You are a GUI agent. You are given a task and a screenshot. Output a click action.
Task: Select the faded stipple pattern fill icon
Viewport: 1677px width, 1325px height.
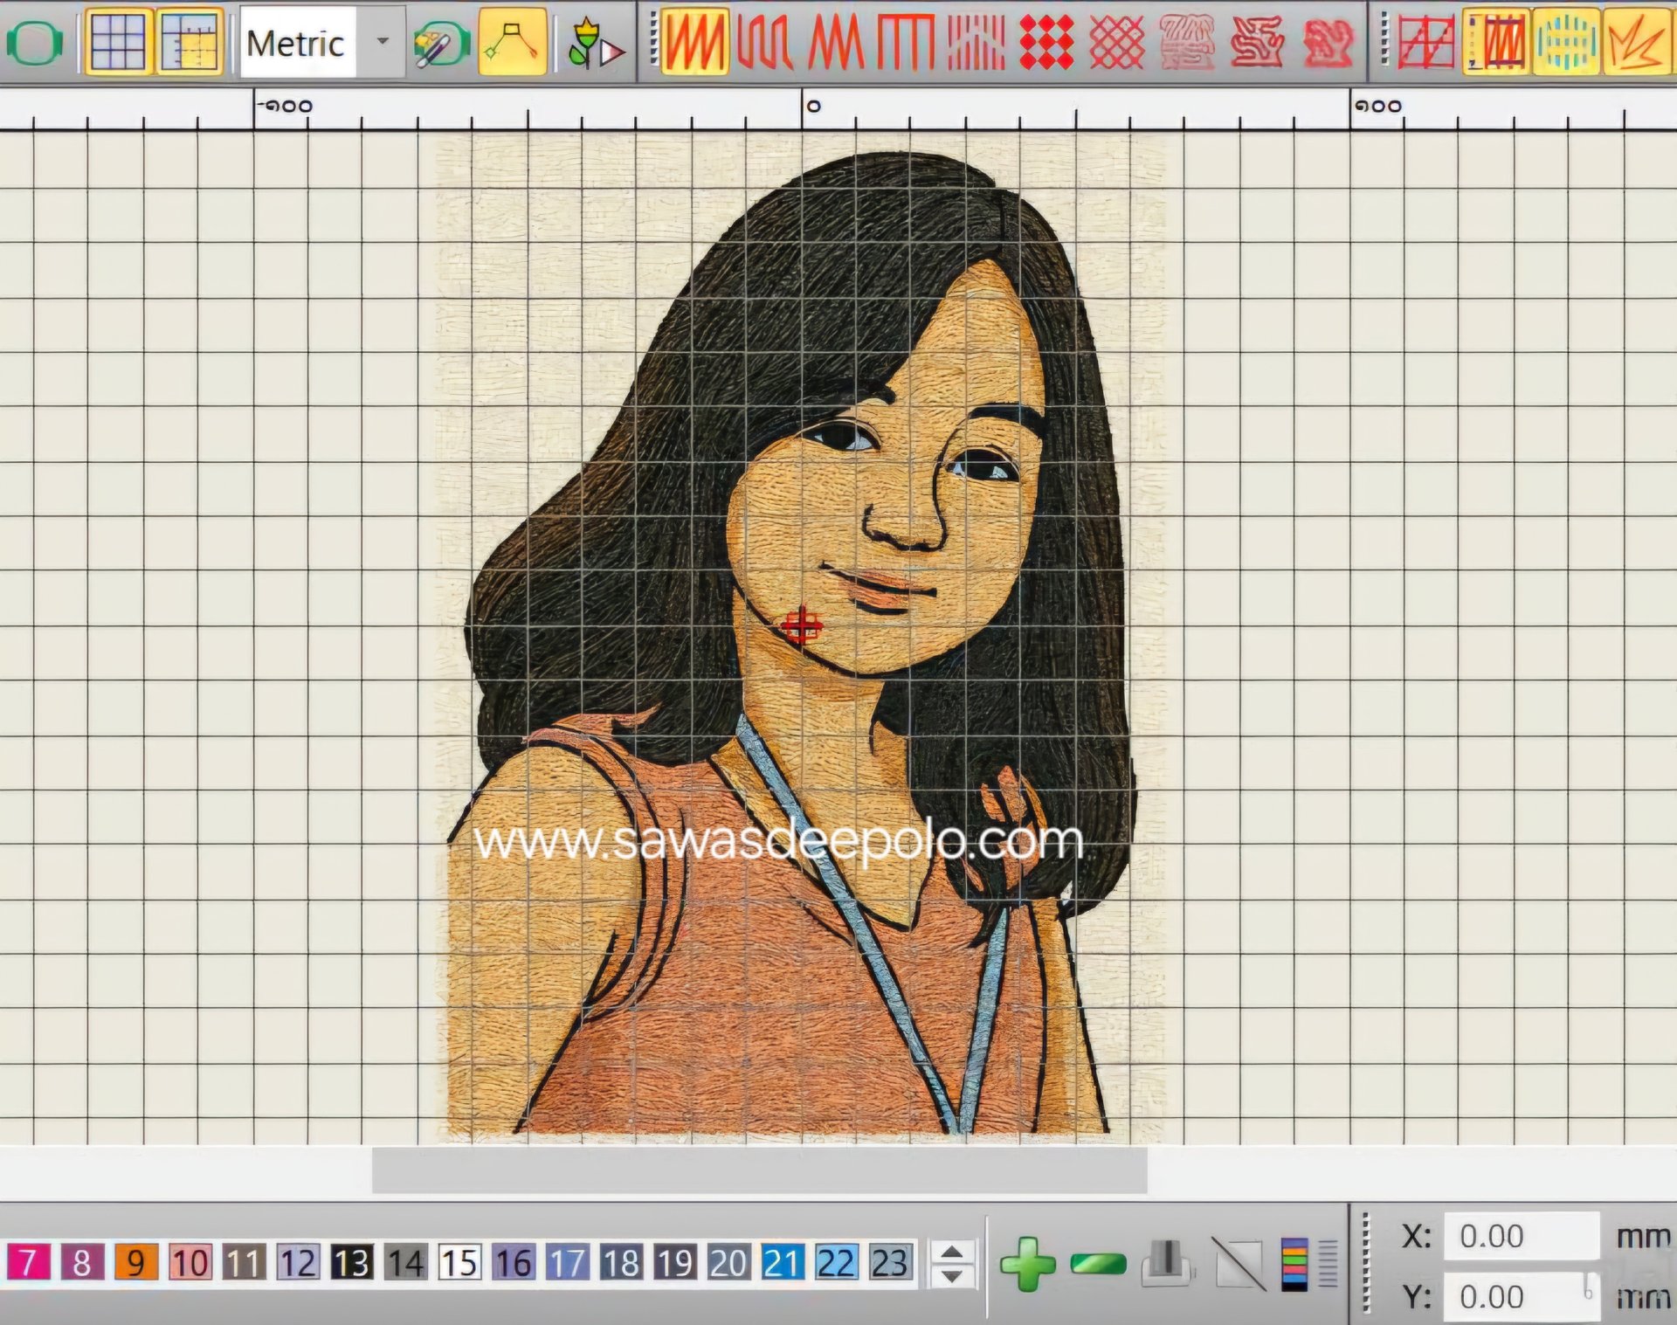[1187, 42]
